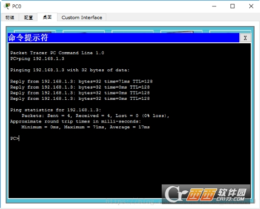Image resolution: width=260 pixels, height=209 pixels.
Task: Click the 'Pinging 192.168.1.3 with 32 bytes' line
Action: click(x=70, y=70)
